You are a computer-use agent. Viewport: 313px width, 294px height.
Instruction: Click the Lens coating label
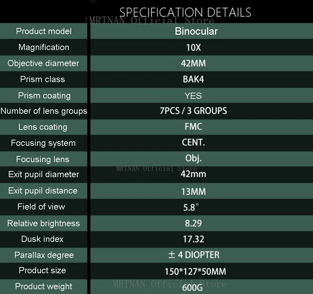tap(43, 127)
